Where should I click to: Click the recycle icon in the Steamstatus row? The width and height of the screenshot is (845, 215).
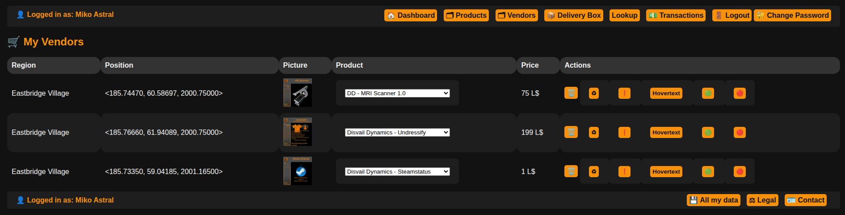pos(593,171)
